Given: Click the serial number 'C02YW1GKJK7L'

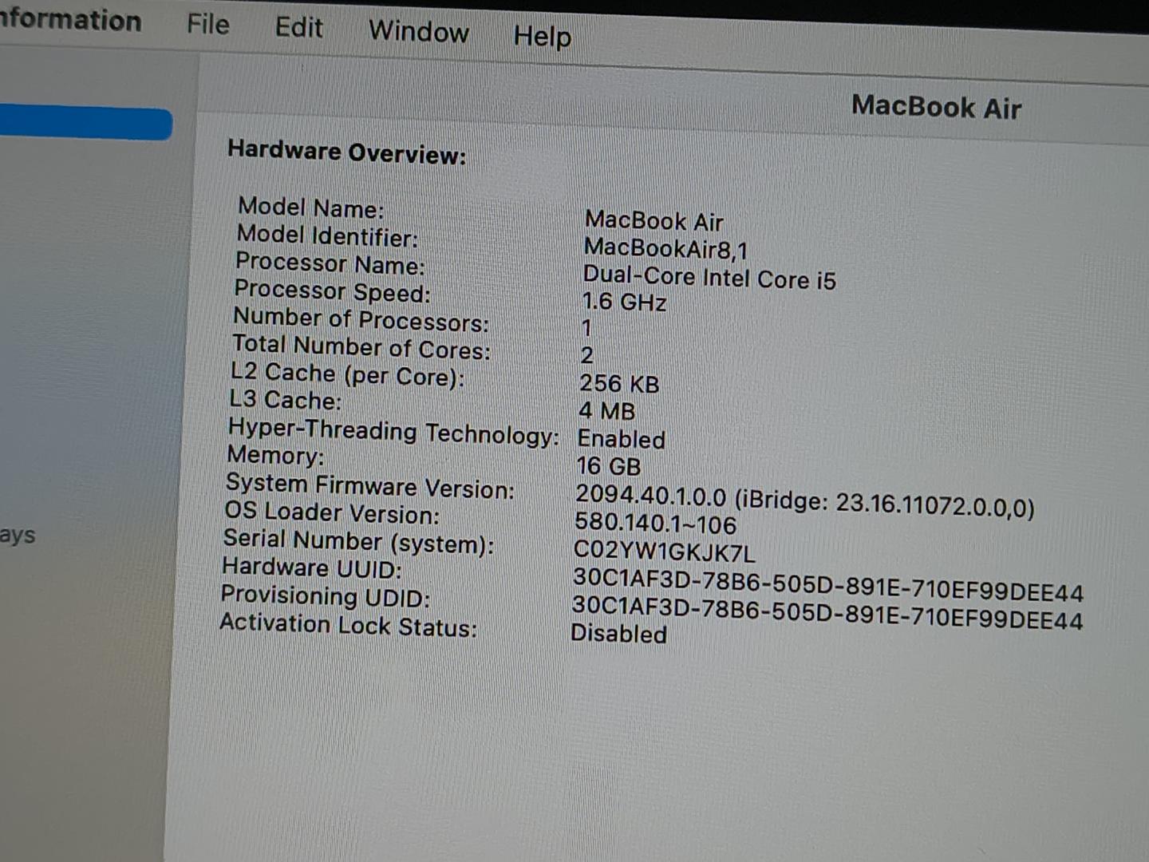Looking at the screenshot, I should [664, 552].
